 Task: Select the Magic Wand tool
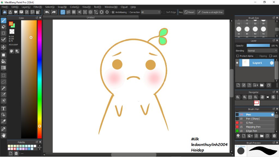click(x=3, y=88)
